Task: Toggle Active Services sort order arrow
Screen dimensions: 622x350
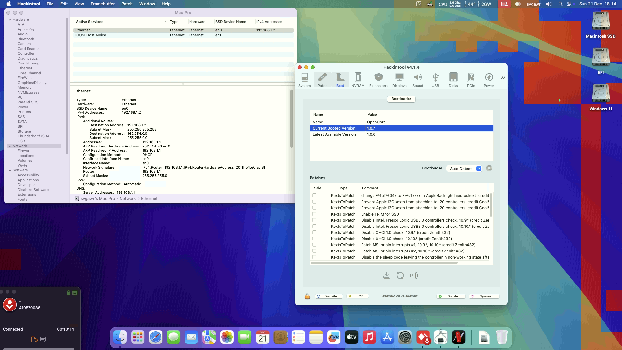Action: 165,22
